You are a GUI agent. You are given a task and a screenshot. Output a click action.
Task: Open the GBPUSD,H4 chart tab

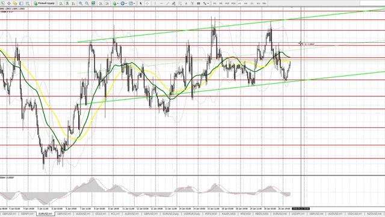pos(316,214)
